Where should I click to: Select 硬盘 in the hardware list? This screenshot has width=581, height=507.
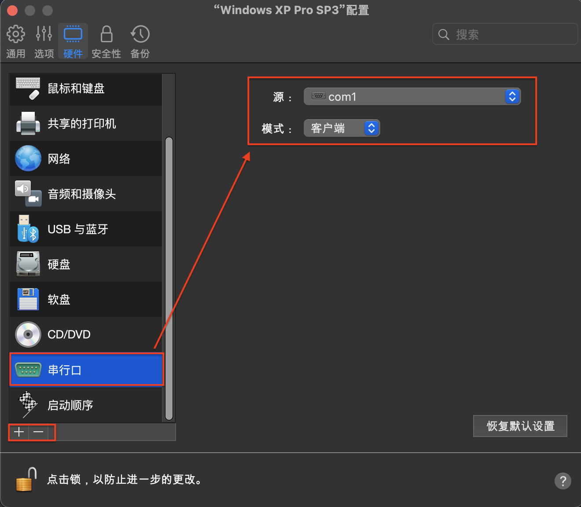click(86, 265)
